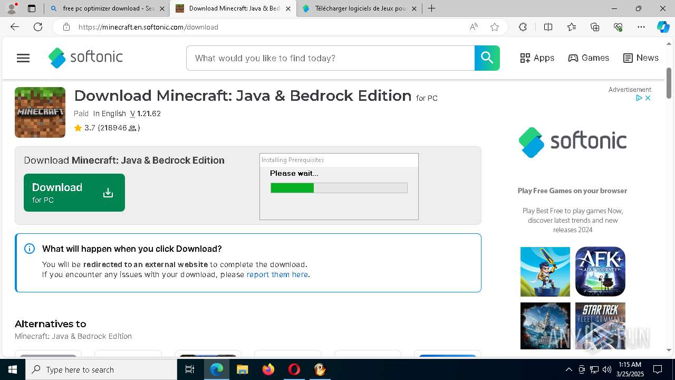The width and height of the screenshot is (675, 380).
Task: Follow the report them here link
Action: point(277,274)
